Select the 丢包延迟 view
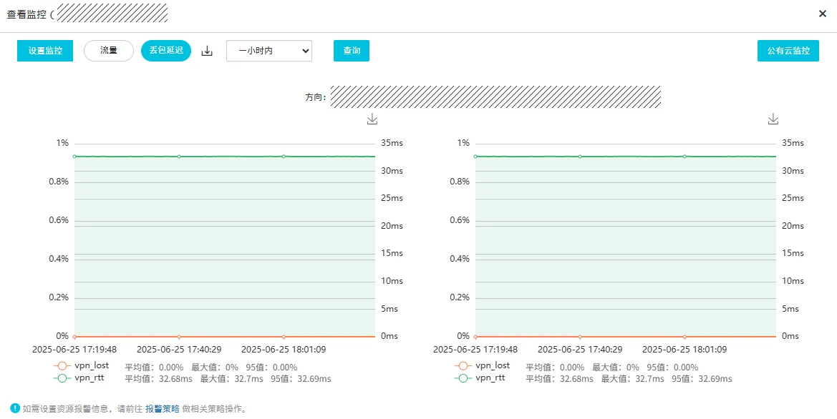 166,51
